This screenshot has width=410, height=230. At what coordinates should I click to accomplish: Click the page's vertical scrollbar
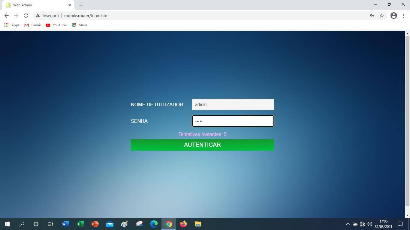[x=407, y=120]
